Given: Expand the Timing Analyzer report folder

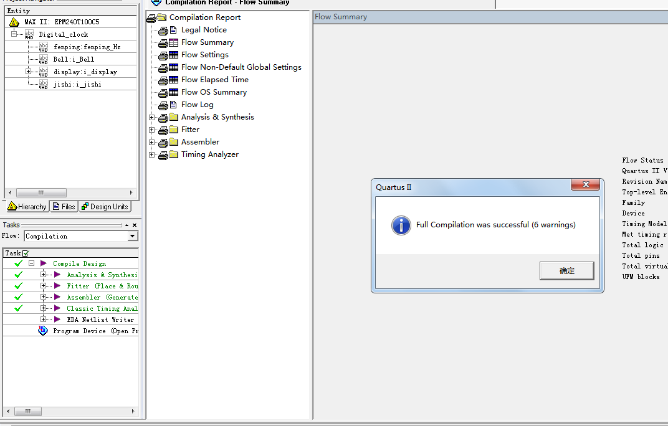Looking at the screenshot, I should click(151, 154).
